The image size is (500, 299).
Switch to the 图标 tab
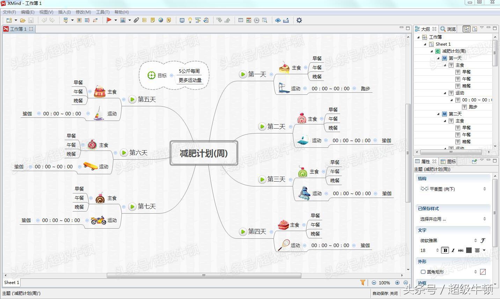click(448, 161)
